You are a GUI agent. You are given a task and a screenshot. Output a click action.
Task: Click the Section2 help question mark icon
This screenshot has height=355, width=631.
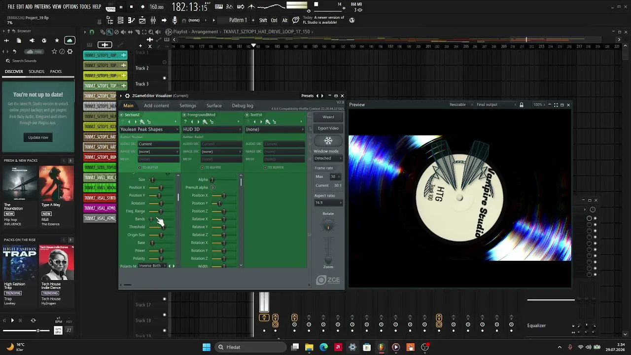[x=123, y=122]
